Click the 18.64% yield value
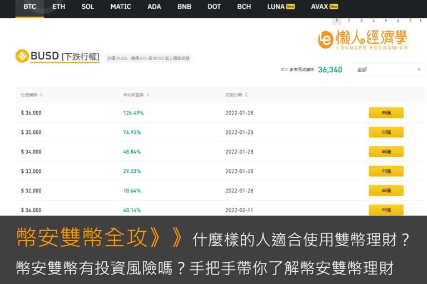 click(132, 191)
